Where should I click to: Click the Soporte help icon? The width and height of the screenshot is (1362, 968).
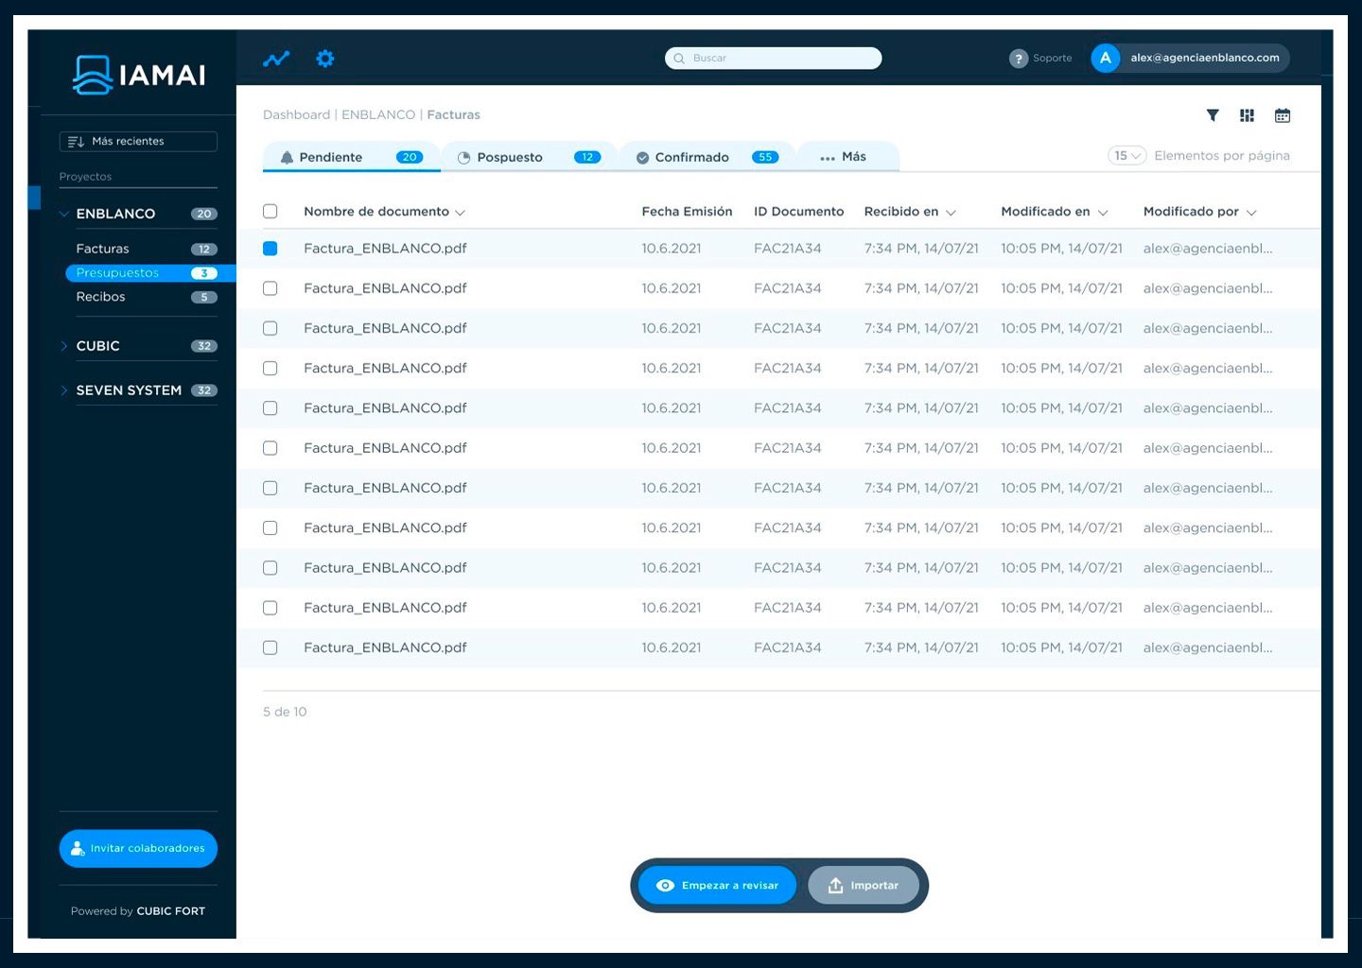(1019, 59)
